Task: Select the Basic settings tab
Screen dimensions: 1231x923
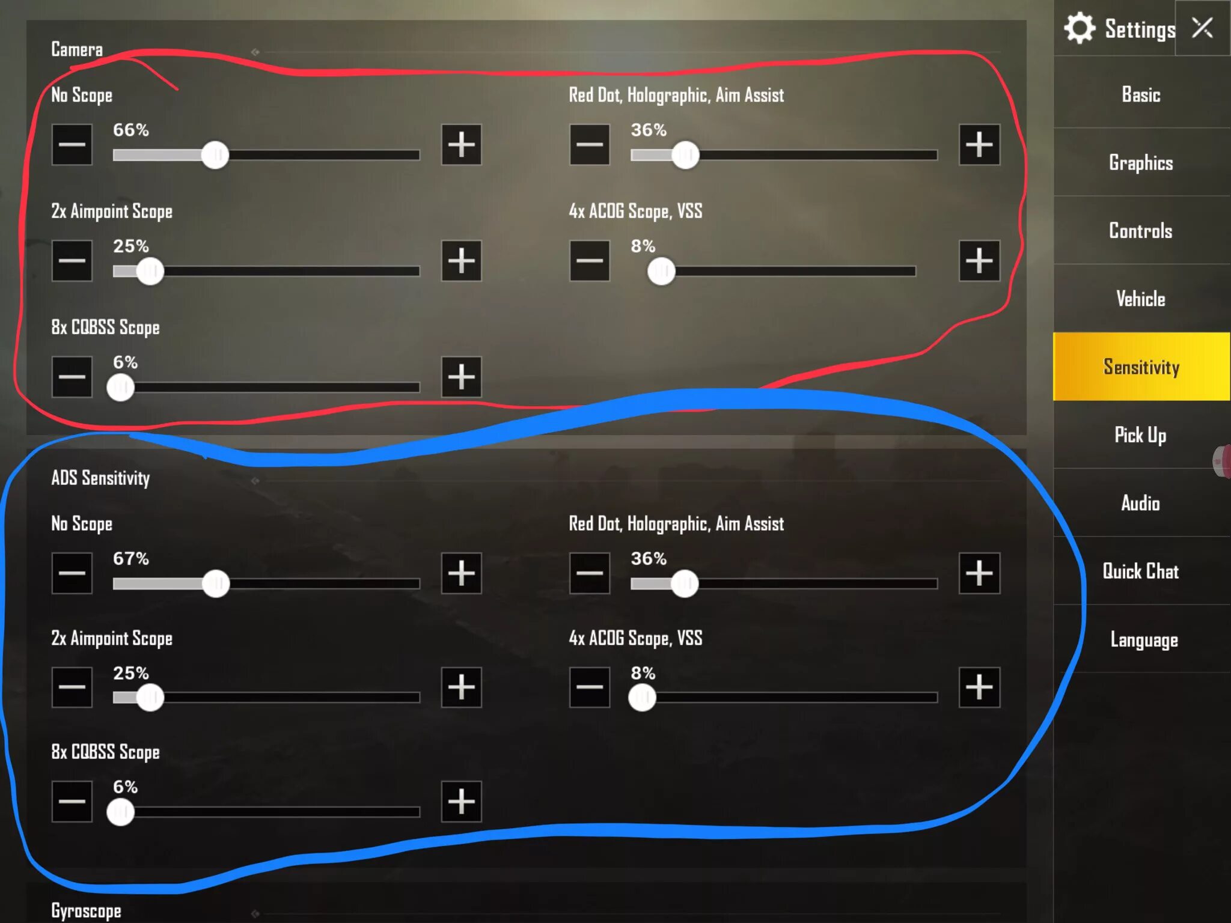Action: 1139,95
